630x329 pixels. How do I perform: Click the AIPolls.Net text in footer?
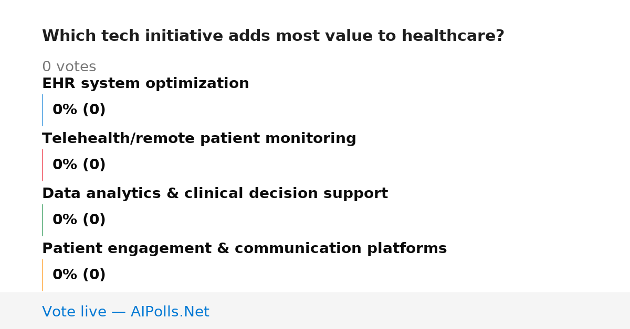170,312
